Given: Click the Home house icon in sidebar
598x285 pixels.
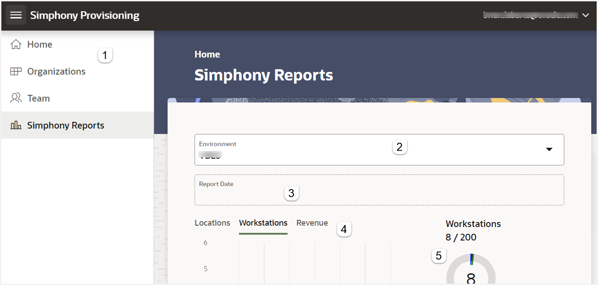Looking at the screenshot, I should (x=16, y=45).
